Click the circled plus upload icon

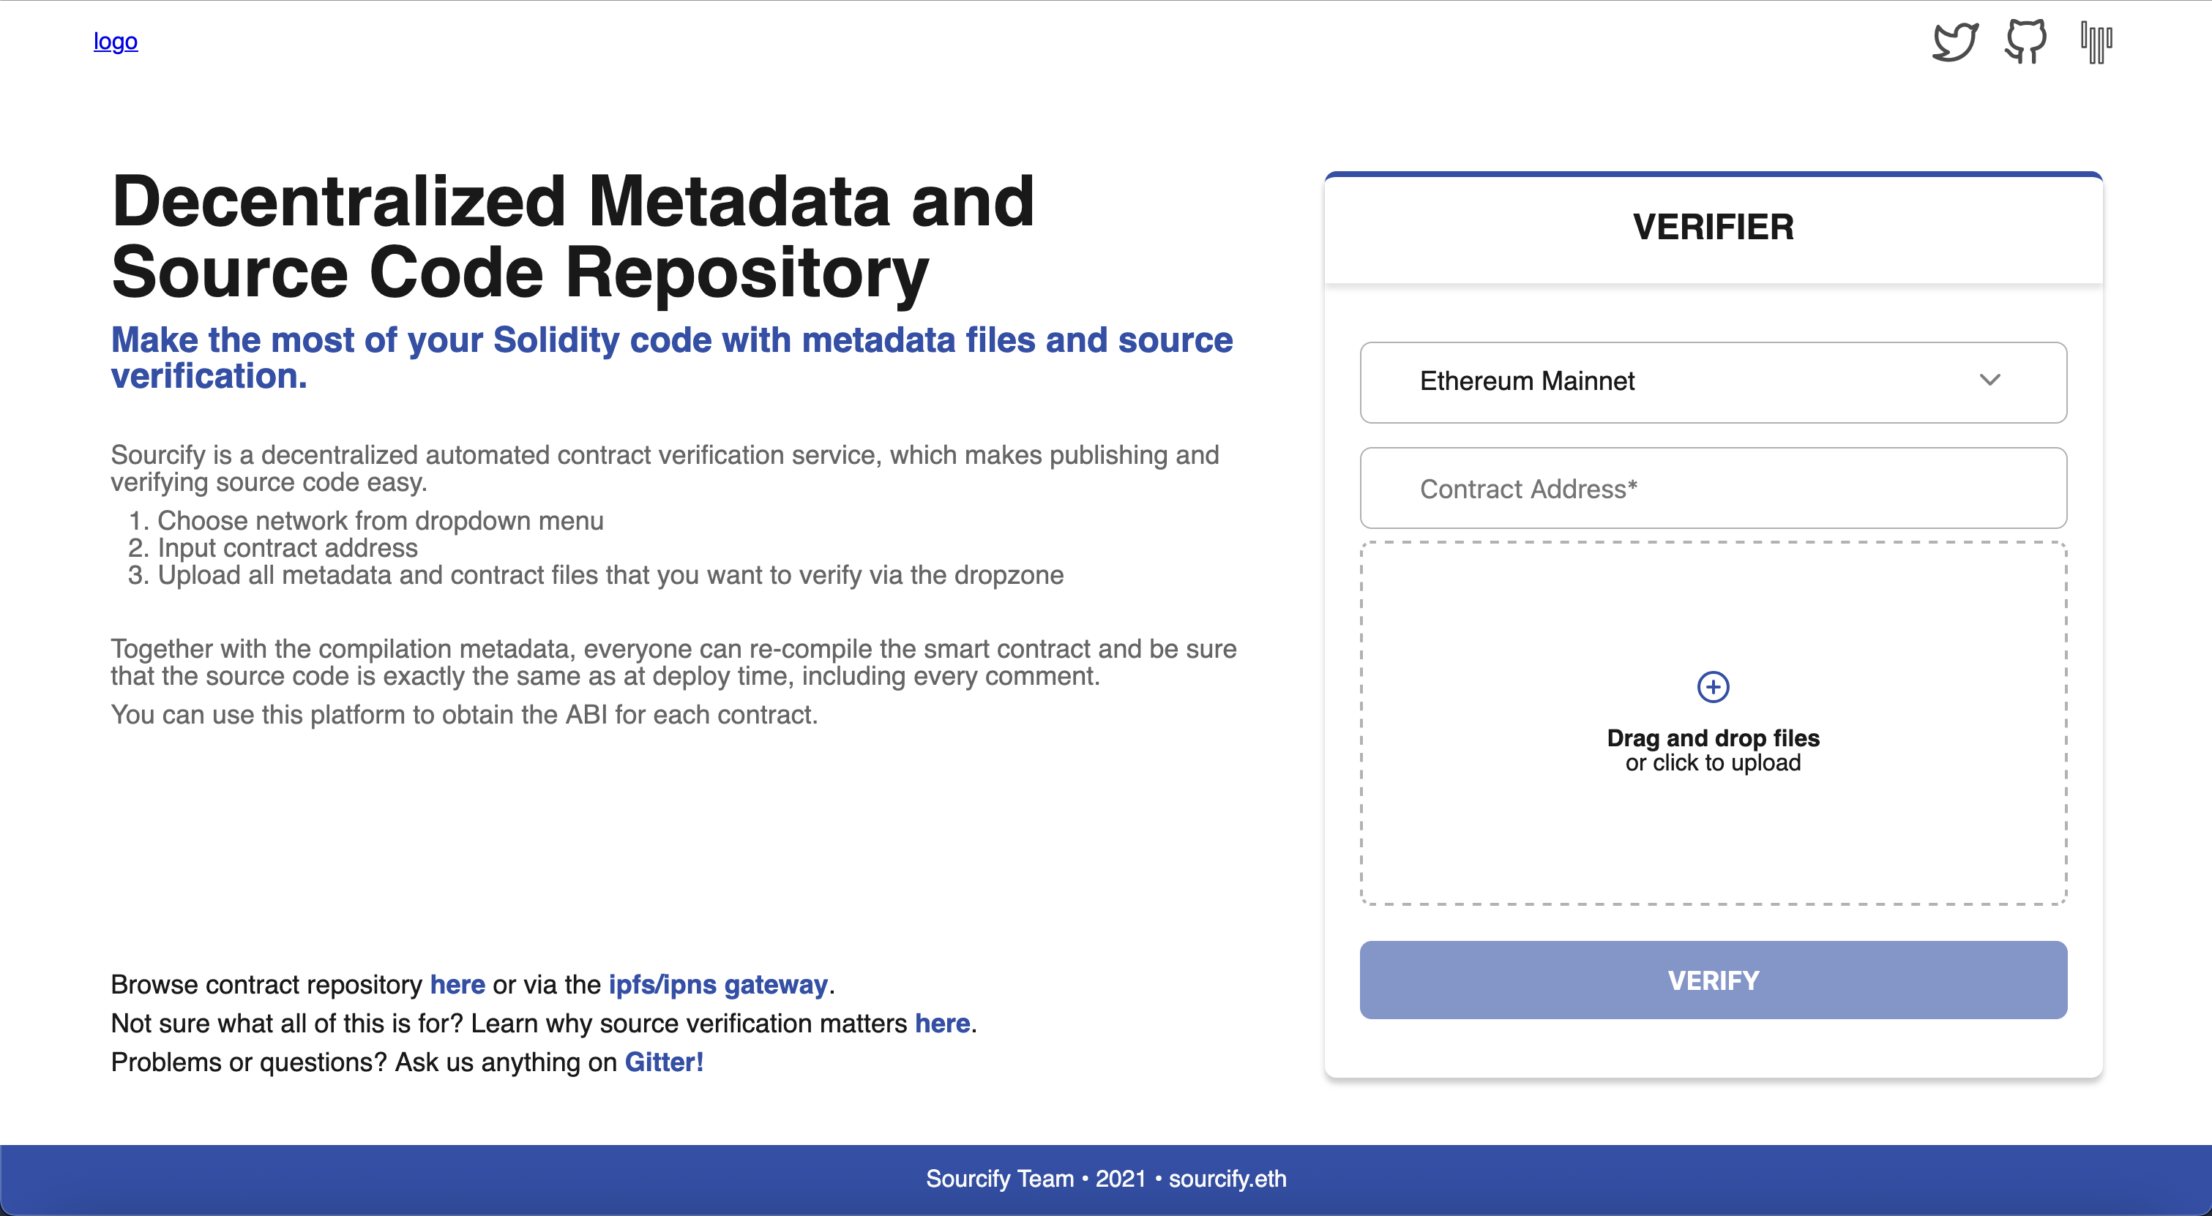pyautogui.click(x=1712, y=686)
